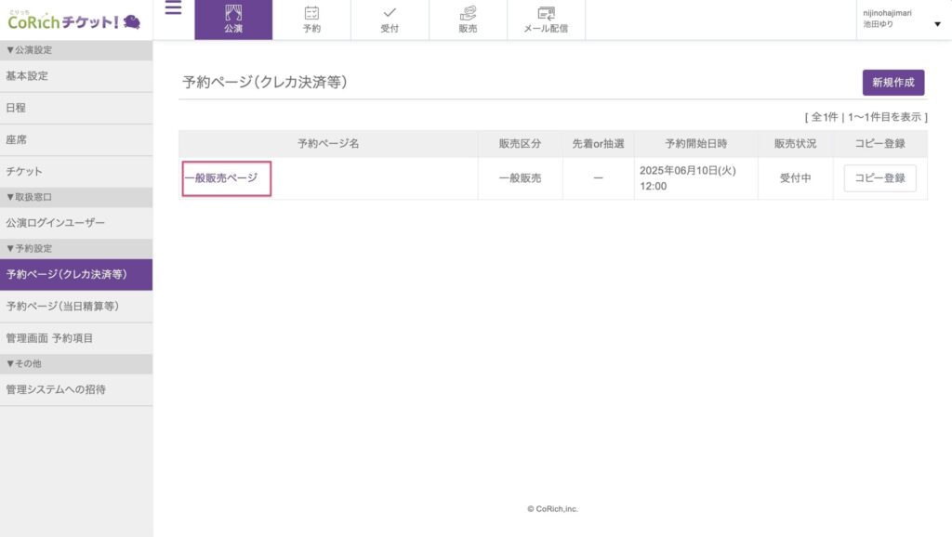952x537 pixels.
Task: Click the hamburger menu icon
Action: pos(173,10)
